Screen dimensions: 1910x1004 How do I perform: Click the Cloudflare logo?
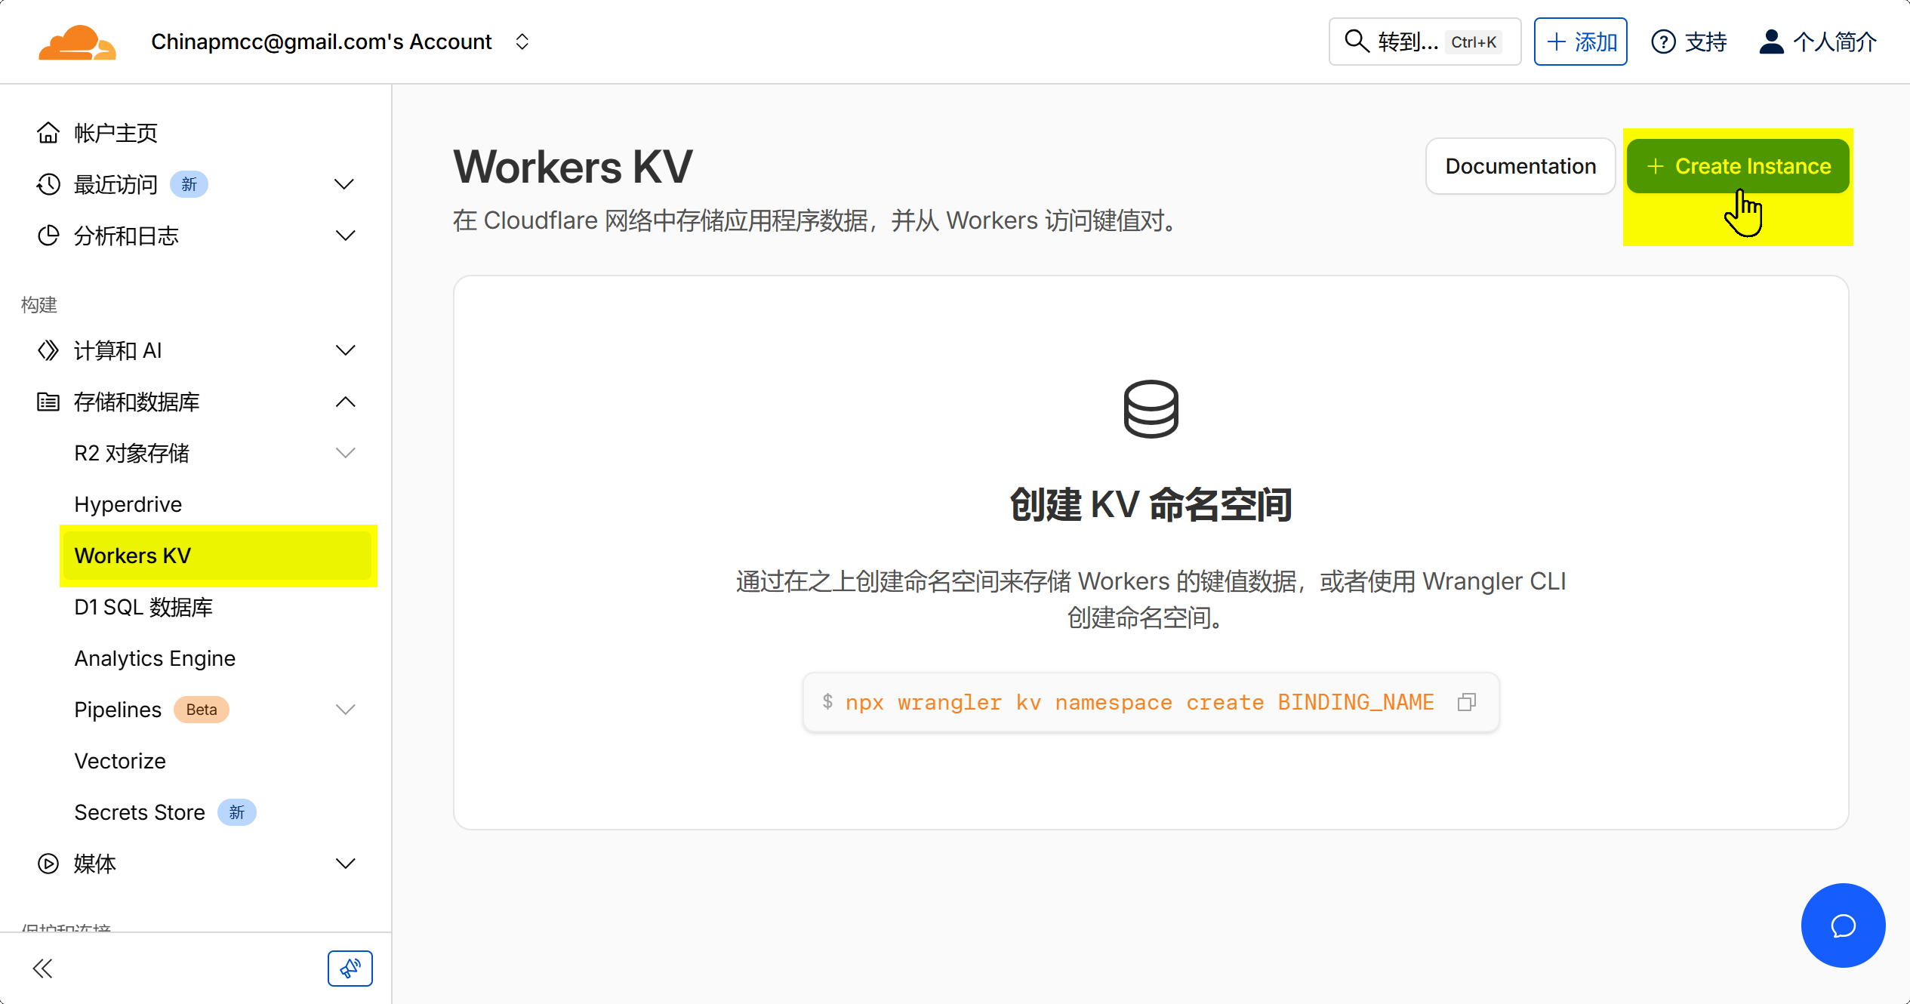(77, 42)
